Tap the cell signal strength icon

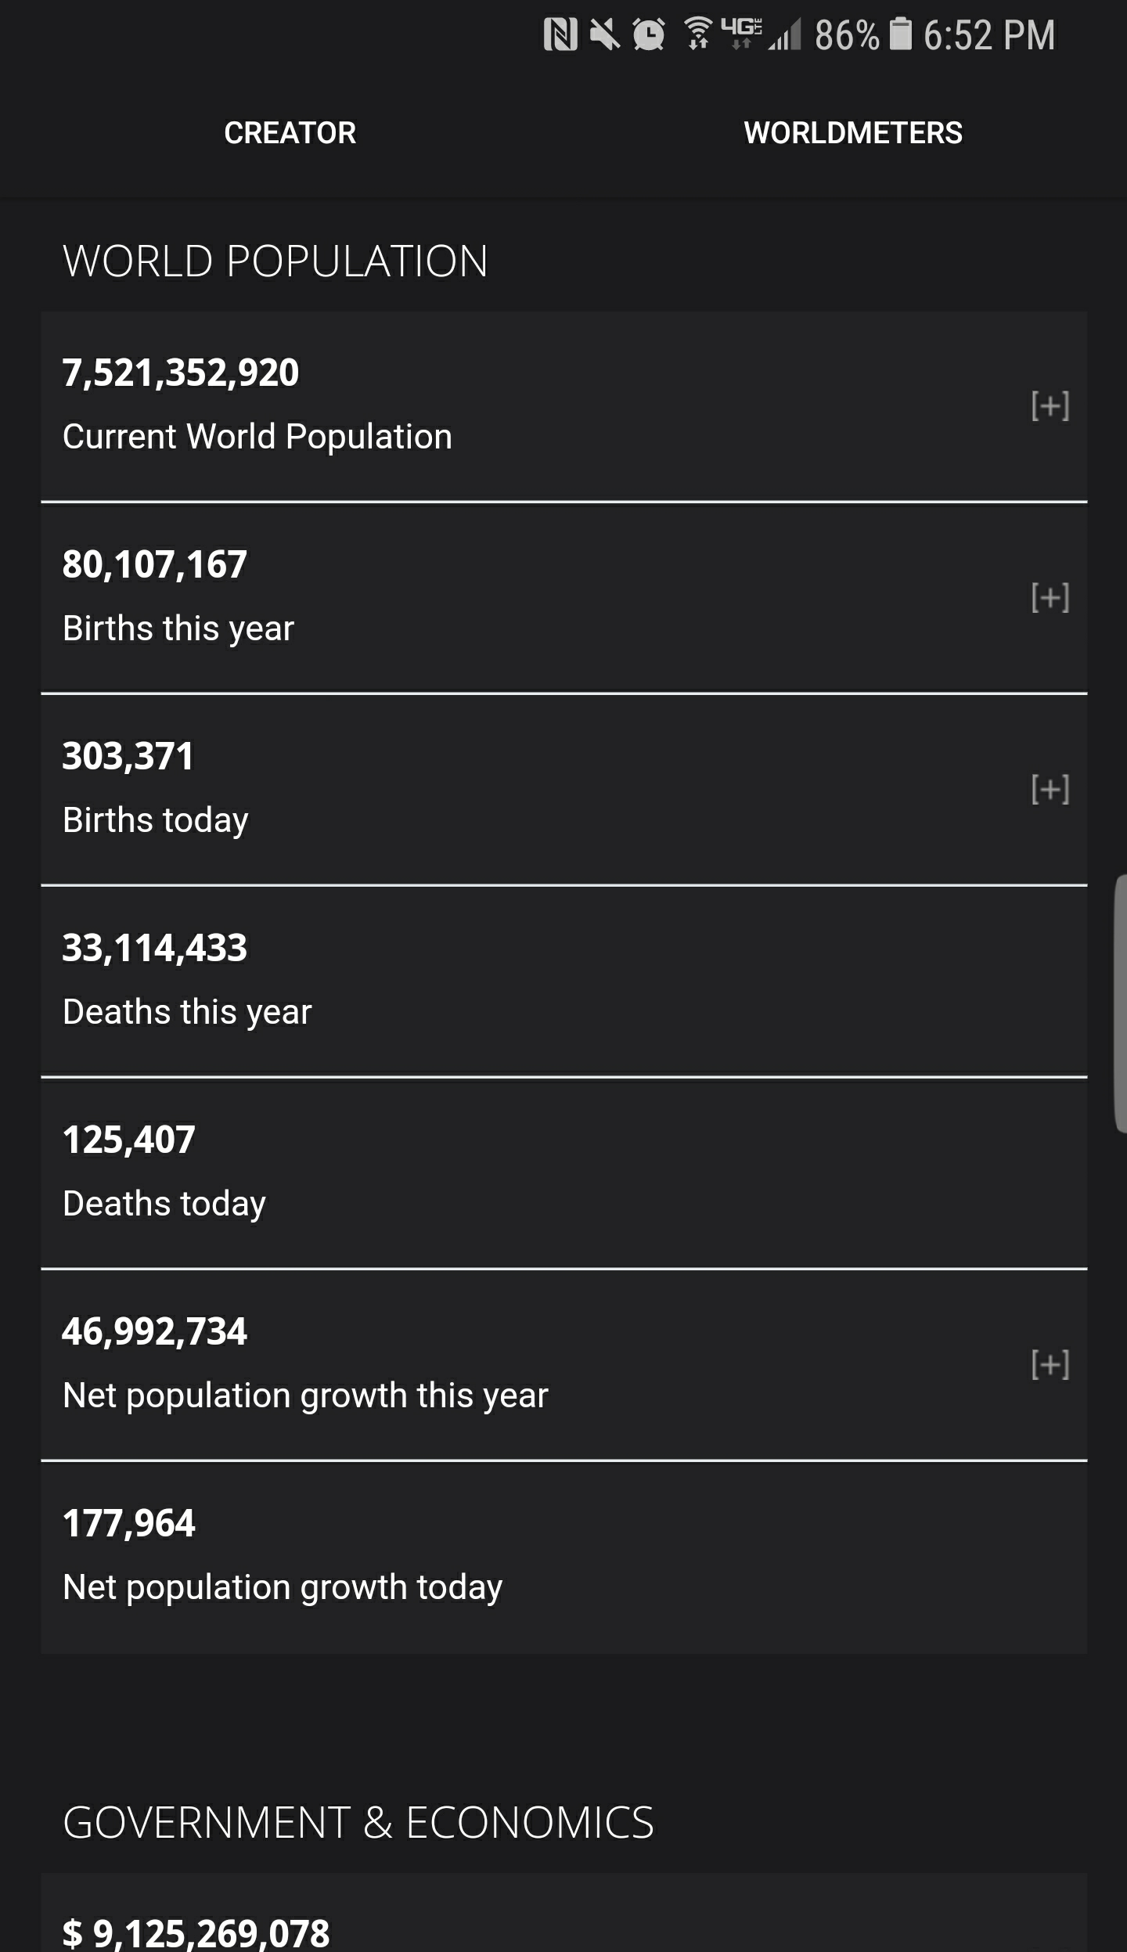tap(785, 35)
